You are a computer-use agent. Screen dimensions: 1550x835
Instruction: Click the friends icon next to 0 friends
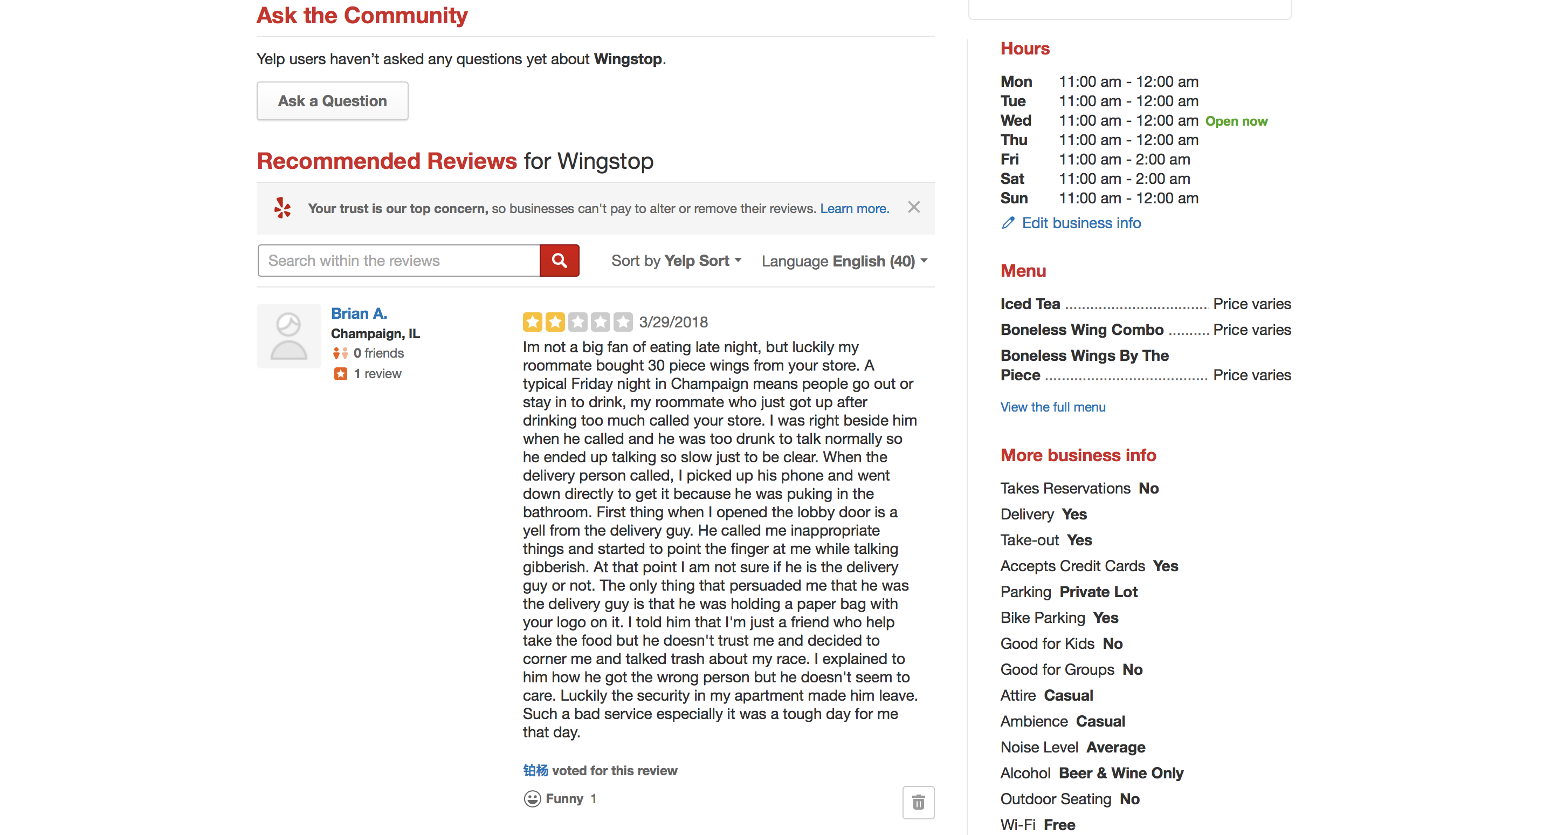click(x=340, y=353)
